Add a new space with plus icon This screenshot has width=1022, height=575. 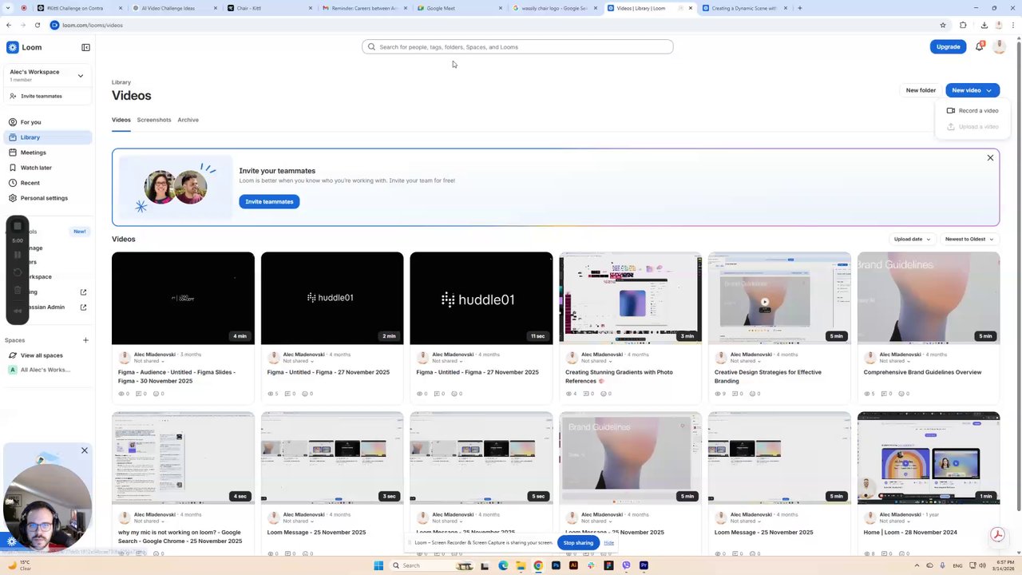tap(85, 340)
